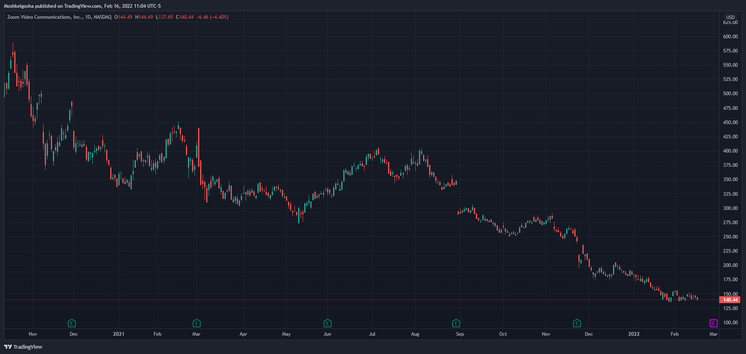Image resolution: width=746 pixels, height=354 pixels.
Task: Click the published-on header text at top
Action: pyautogui.click(x=82, y=6)
